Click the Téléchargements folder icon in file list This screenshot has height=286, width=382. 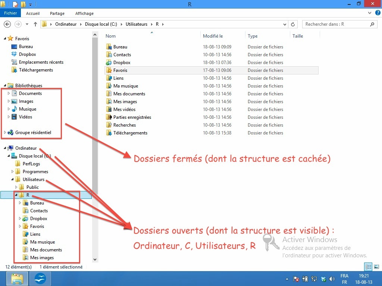(x=109, y=133)
